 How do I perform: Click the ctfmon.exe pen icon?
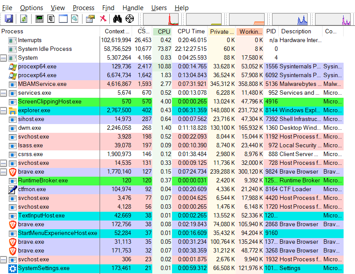pos(12,189)
